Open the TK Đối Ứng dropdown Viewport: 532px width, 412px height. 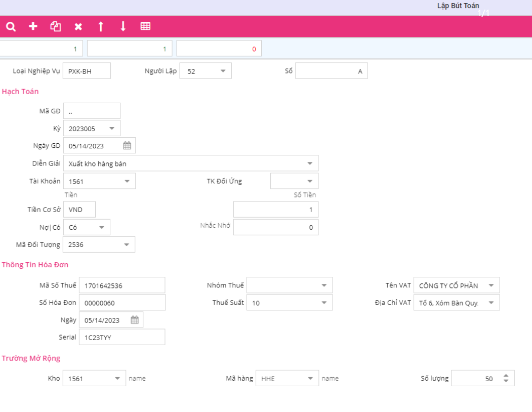pos(310,181)
